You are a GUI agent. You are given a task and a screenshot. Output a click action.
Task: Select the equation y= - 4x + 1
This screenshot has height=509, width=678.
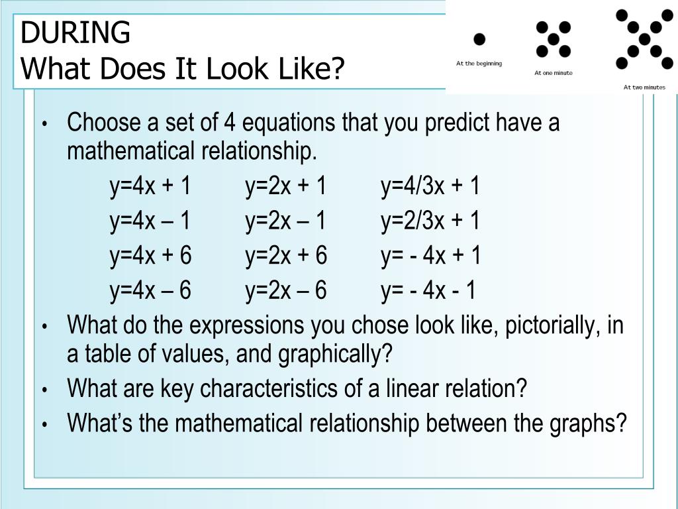(x=431, y=255)
